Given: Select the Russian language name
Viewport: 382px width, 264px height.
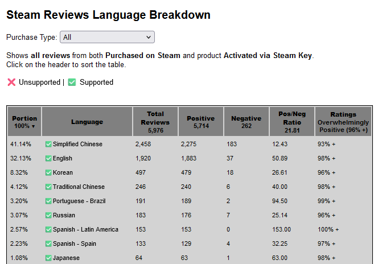Looking at the screenshot, I should click(64, 215).
